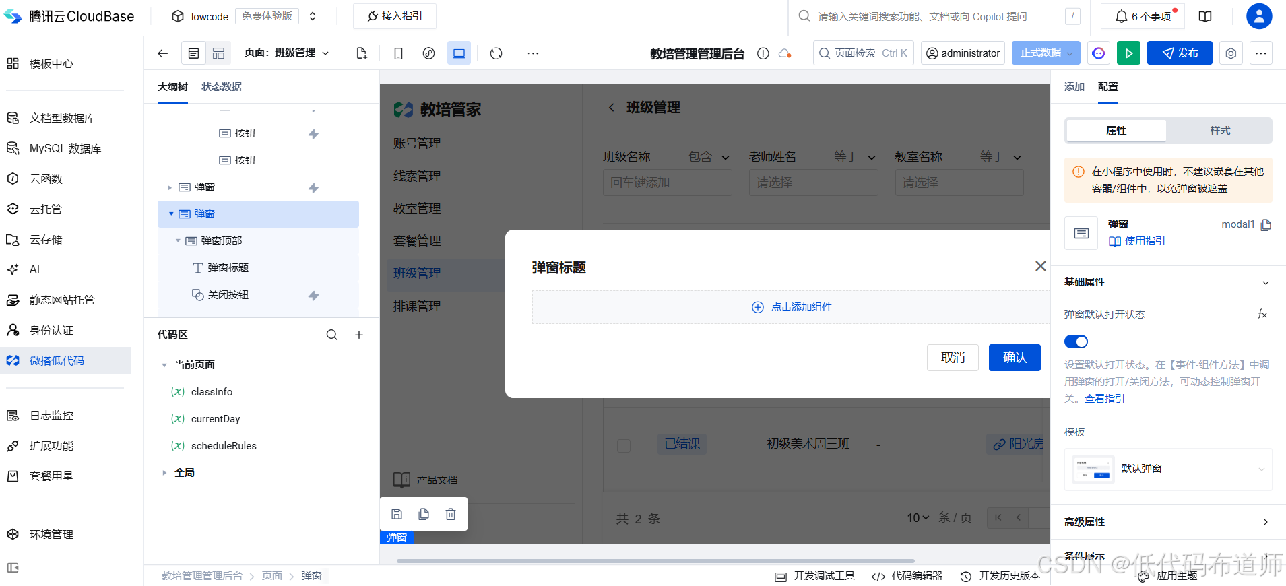Click the back arrow in editor toolbar

162,53
